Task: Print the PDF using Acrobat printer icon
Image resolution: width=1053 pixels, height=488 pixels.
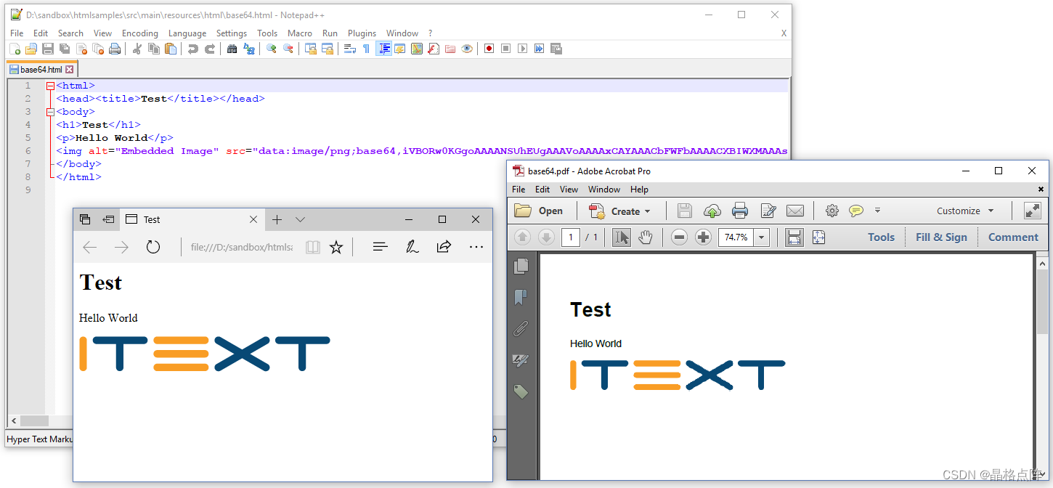Action: click(740, 211)
